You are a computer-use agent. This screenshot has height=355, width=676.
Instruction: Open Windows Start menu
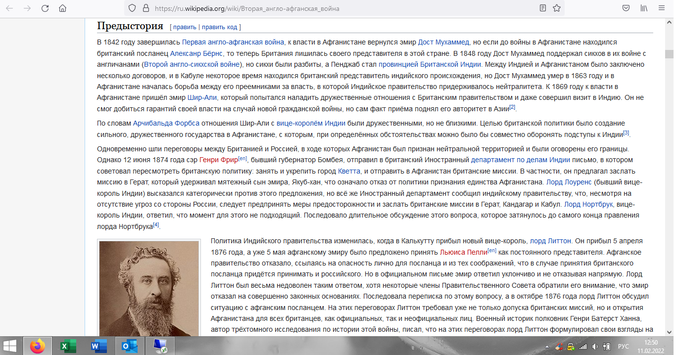[9, 346]
